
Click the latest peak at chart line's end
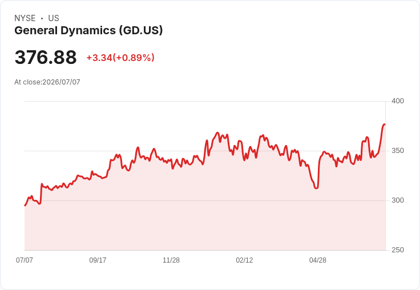[x=385, y=124]
